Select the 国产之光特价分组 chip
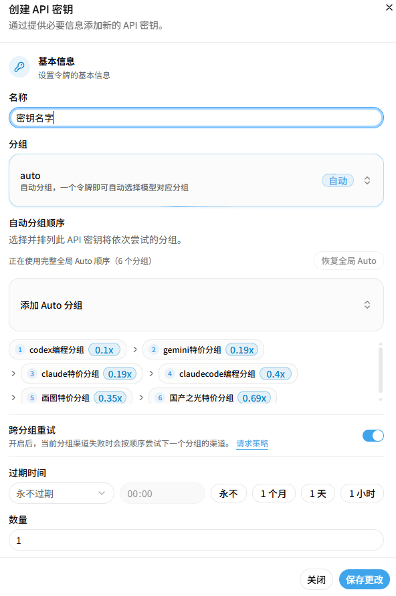The width and height of the screenshot is (396, 596). pyautogui.click(x=213, y=398)
